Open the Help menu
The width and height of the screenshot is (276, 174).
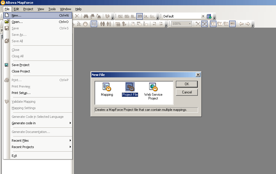tap(78, 9)
